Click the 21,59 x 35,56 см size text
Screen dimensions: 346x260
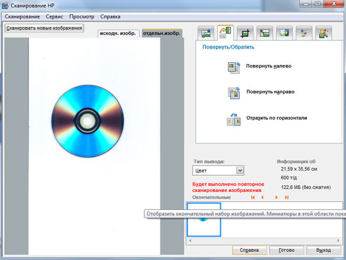[x=299, y=169]
